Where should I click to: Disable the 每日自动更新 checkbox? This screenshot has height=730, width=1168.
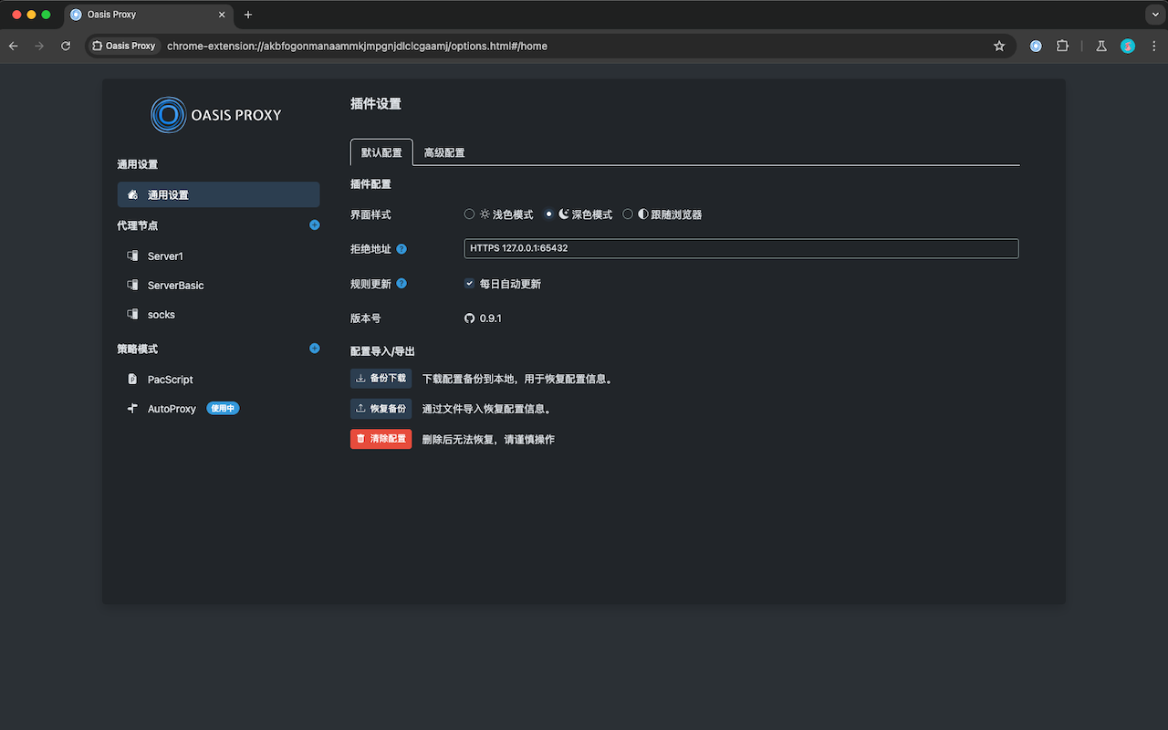pos(469,283)
